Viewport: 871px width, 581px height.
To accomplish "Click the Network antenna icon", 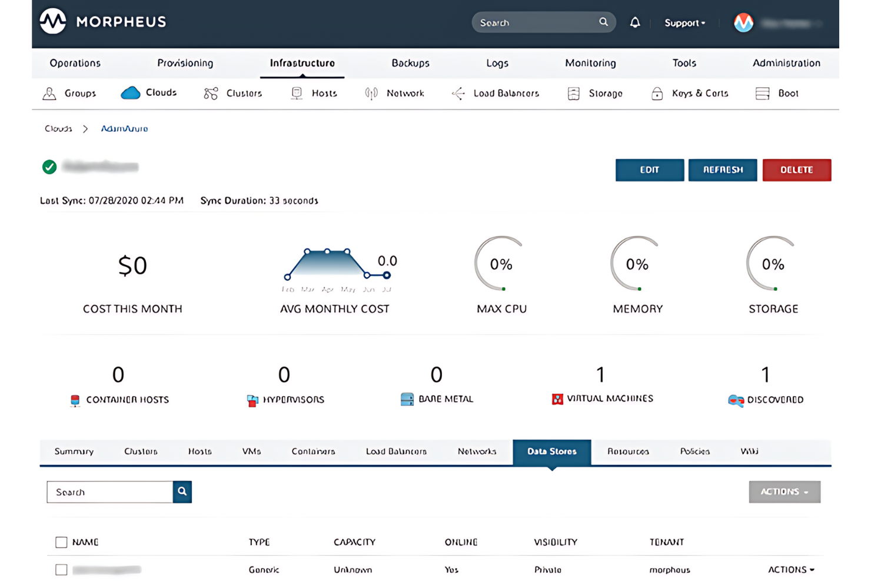I will pyautogui.click(x=371, y=94).
